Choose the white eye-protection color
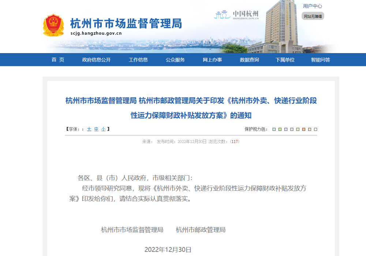The height and width of the screenshot is (256, 366). 315,129
